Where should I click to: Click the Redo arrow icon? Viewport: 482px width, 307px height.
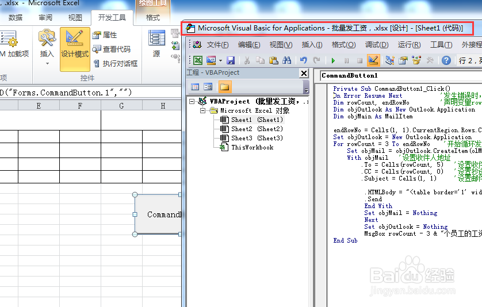pyautogui.click(x=316, y=60)
